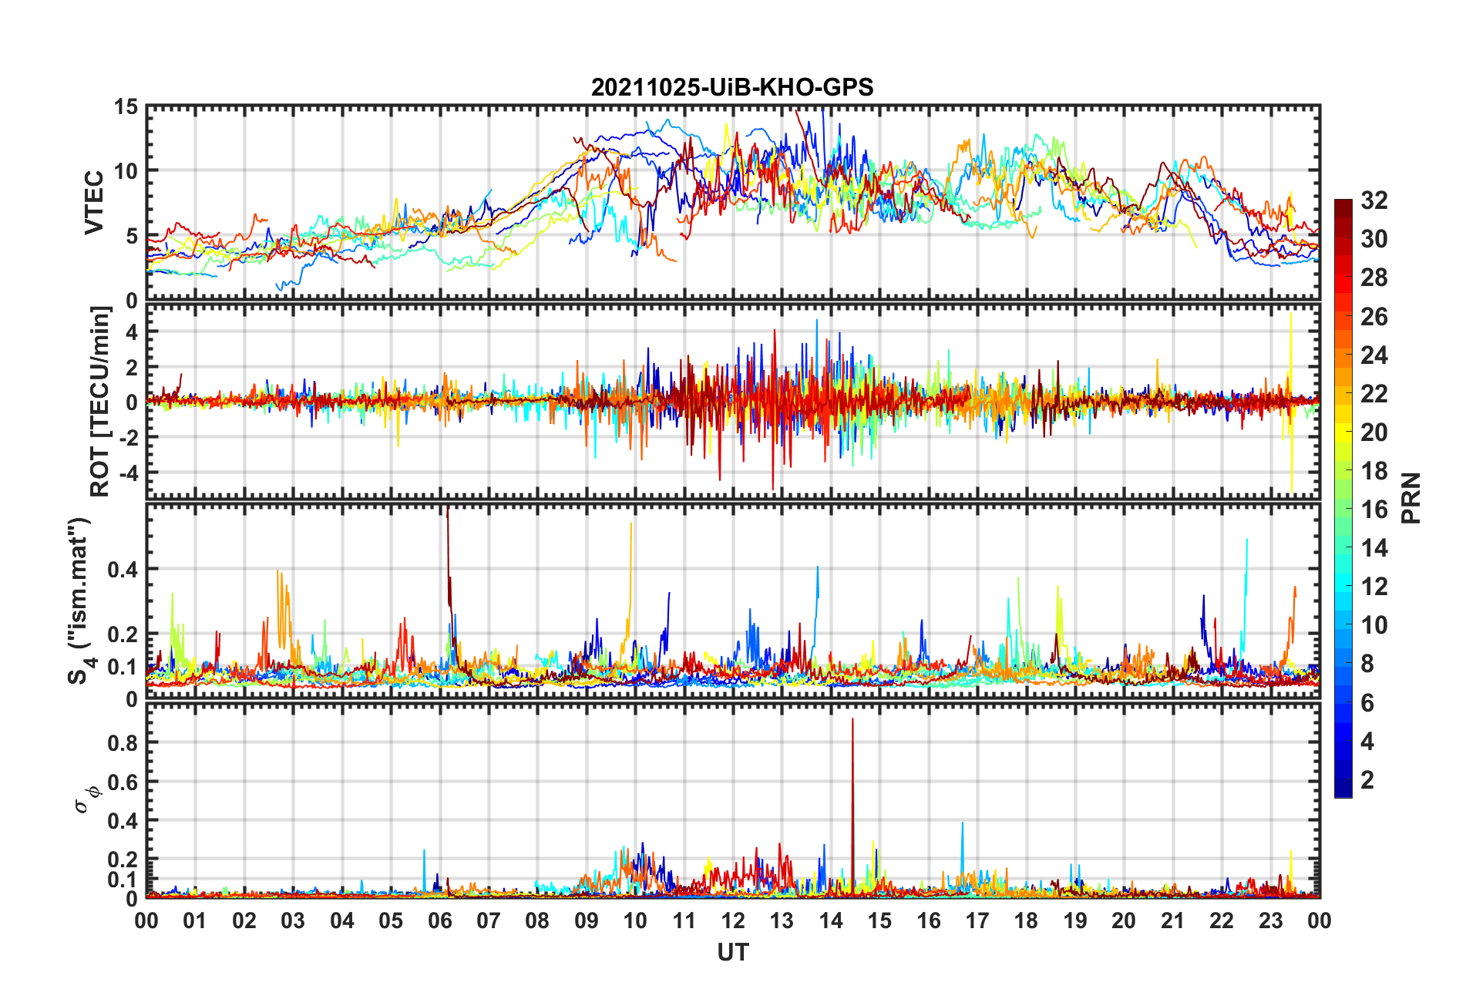The height and width of the screenshot is (996, 1466).
Task: Select colorbar tick label 22
Action: coord(1374,393)
